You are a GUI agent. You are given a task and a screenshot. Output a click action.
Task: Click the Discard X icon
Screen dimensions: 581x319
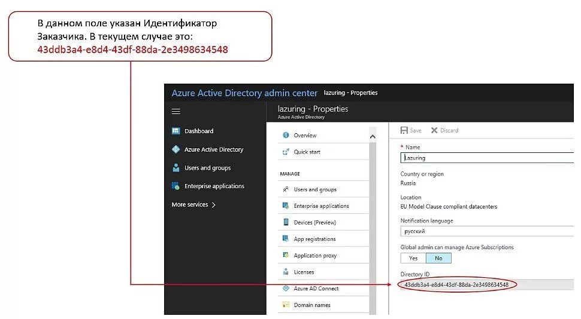434,130
